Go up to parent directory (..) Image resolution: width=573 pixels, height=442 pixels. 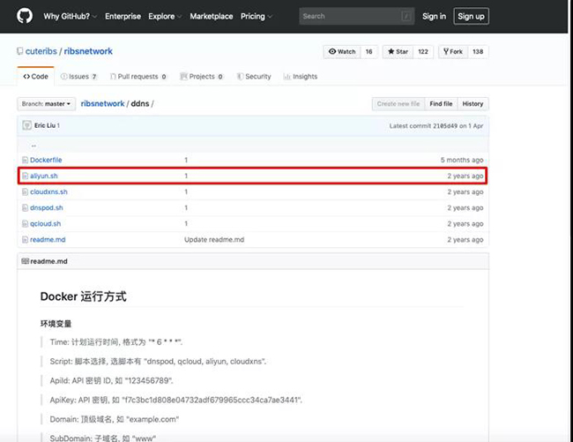[x=33, y=146]
